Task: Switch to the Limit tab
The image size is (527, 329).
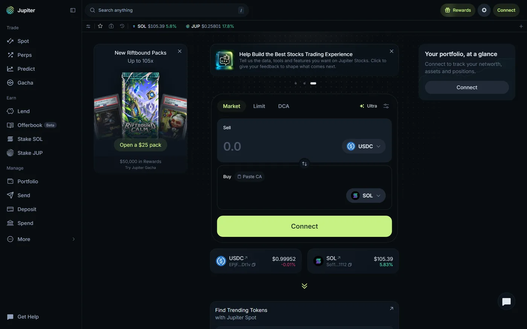Action: pos(259,106)
